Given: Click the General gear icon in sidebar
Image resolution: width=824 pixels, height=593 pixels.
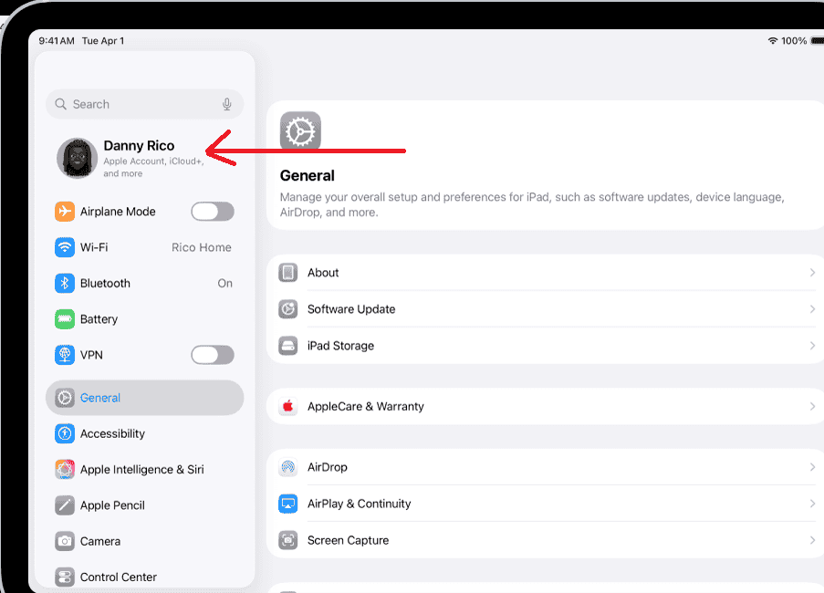Looking at the screenshot, I should [65, 398].
